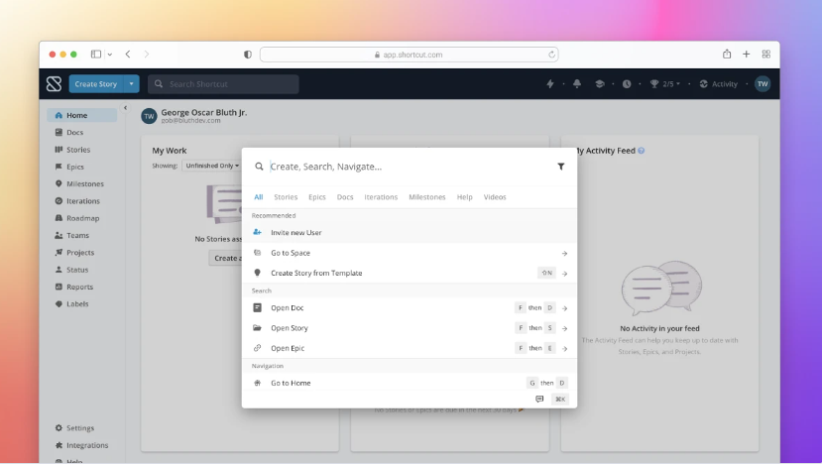Open Reports in sidebar
The image size is (822, 464).
click(74, 287)
